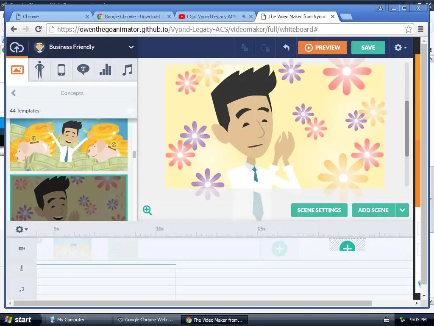Click the SAVE button
Screen dimensions: 434x326
coord(368,48)
